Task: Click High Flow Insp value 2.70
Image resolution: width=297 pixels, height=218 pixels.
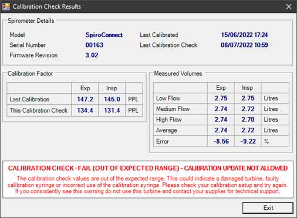Action: click(248, 120)
